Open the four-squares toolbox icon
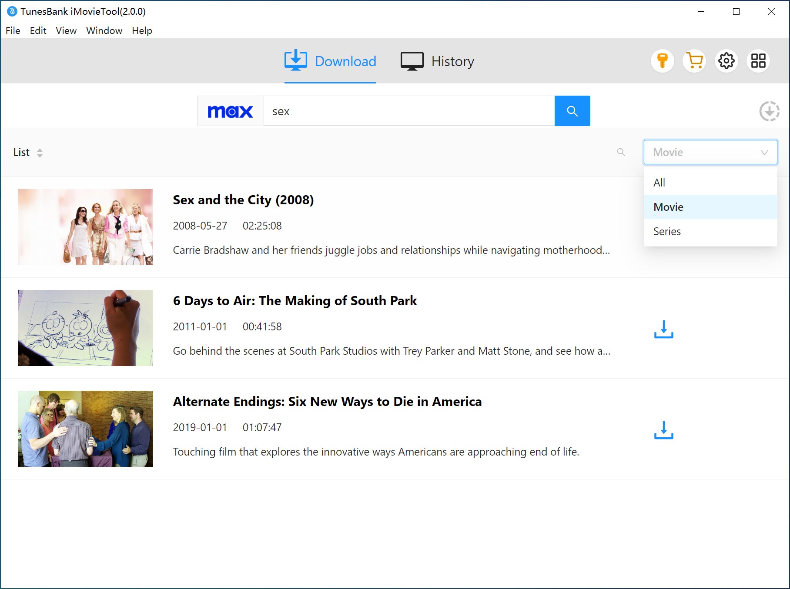The height and width of the screenshot is (589, 790). [758, 61]
